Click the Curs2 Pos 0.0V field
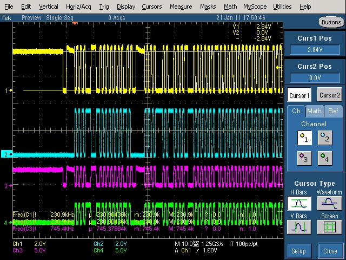The image size is (346, 260). pyautogui.click(x=315, y=78)
